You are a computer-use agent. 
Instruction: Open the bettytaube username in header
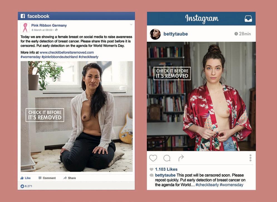pyautogui.click(x=176, y=34)
